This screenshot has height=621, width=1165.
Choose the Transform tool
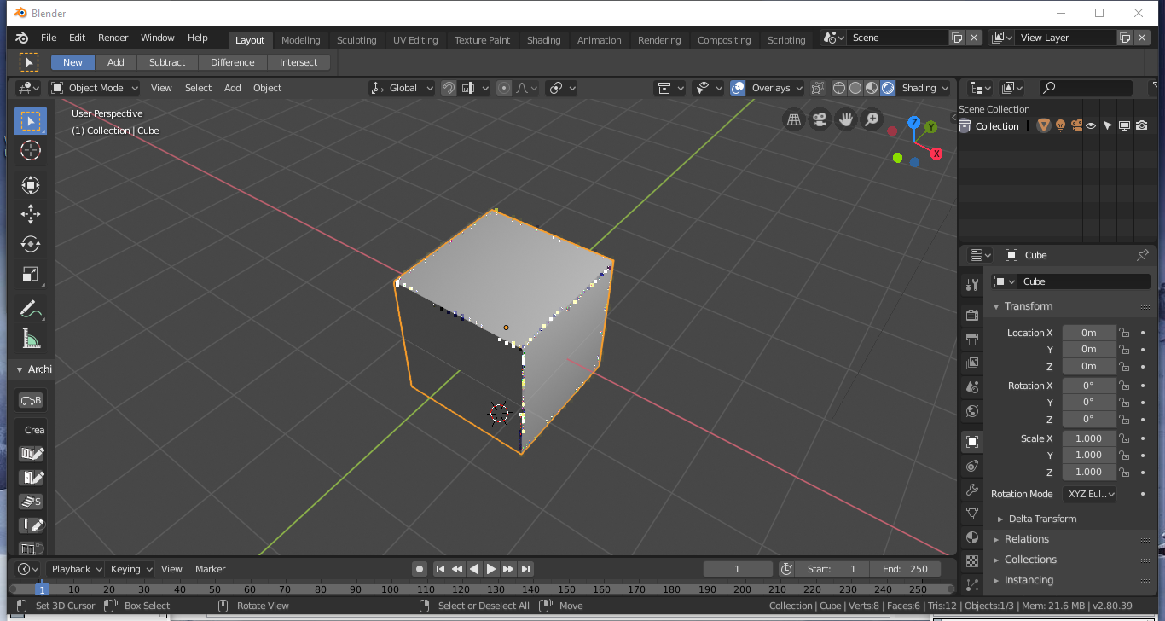click(x=31, y=184)
